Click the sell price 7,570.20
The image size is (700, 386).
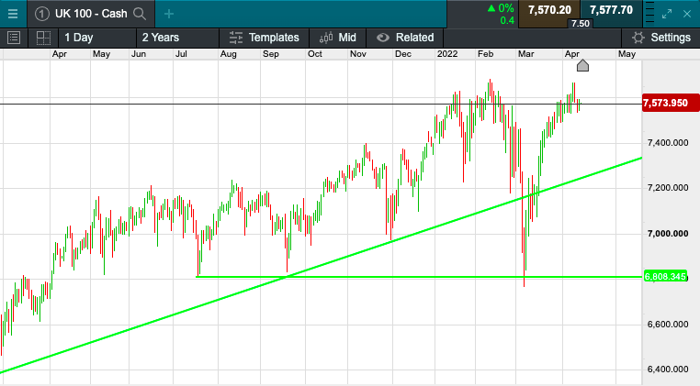tap(549, 10)
